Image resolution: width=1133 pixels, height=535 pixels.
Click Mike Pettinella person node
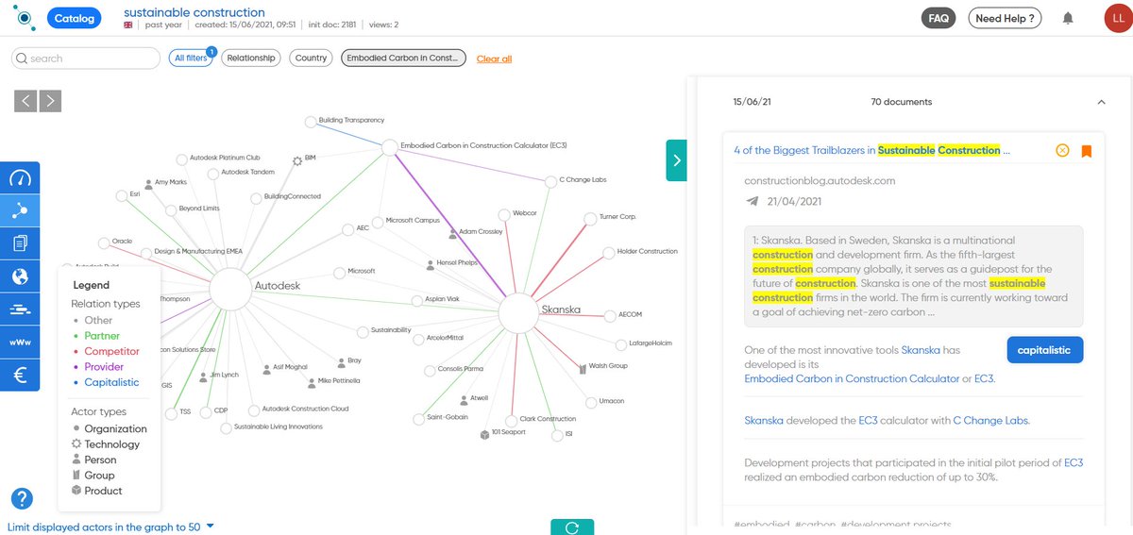pyautogui.click(x=312, y=382)
